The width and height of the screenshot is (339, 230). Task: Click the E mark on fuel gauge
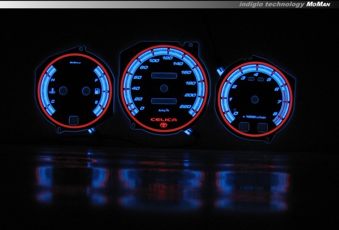[x=96, y=102]
